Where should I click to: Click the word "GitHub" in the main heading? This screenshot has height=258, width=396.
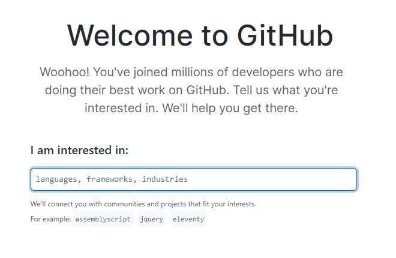[285, 35]
